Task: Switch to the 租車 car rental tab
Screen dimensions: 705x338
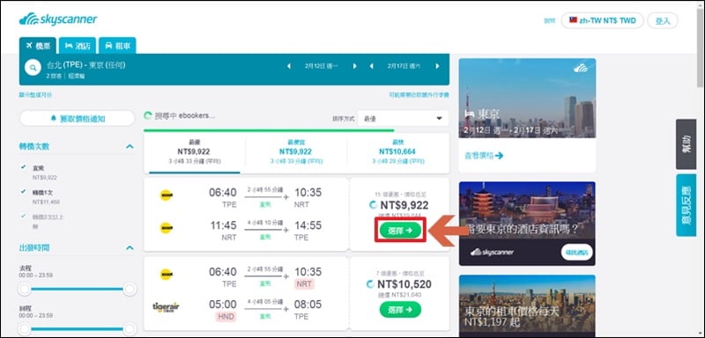Action: tap(117, 46)
